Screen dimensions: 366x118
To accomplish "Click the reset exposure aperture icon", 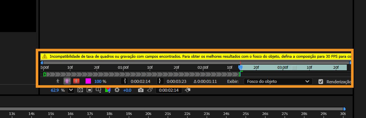I will (117, 90).
